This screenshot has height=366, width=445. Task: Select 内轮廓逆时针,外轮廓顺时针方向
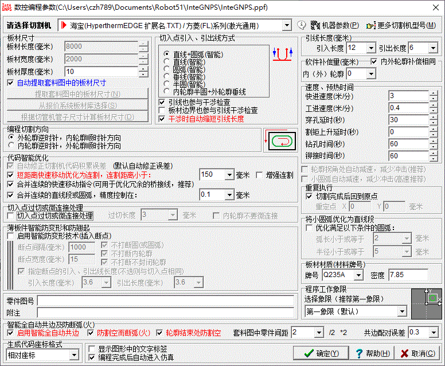coord(65,146)
